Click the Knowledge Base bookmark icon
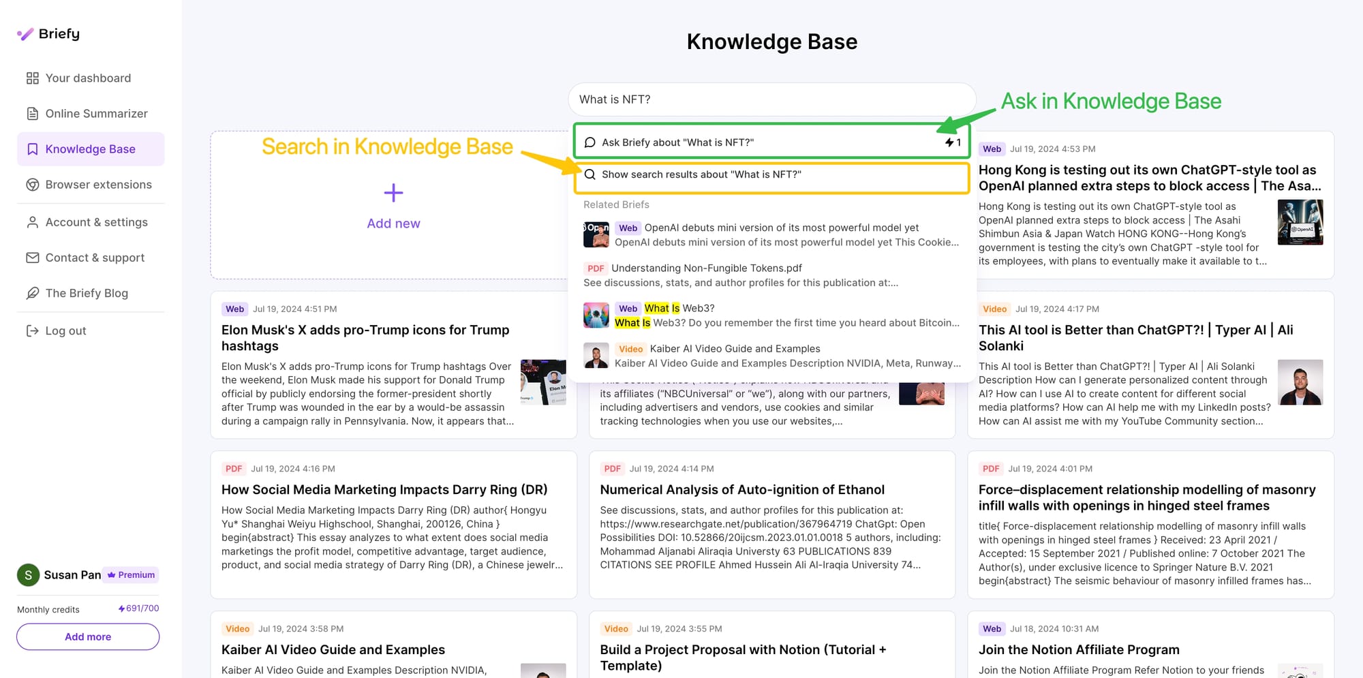 click(32, 149)
